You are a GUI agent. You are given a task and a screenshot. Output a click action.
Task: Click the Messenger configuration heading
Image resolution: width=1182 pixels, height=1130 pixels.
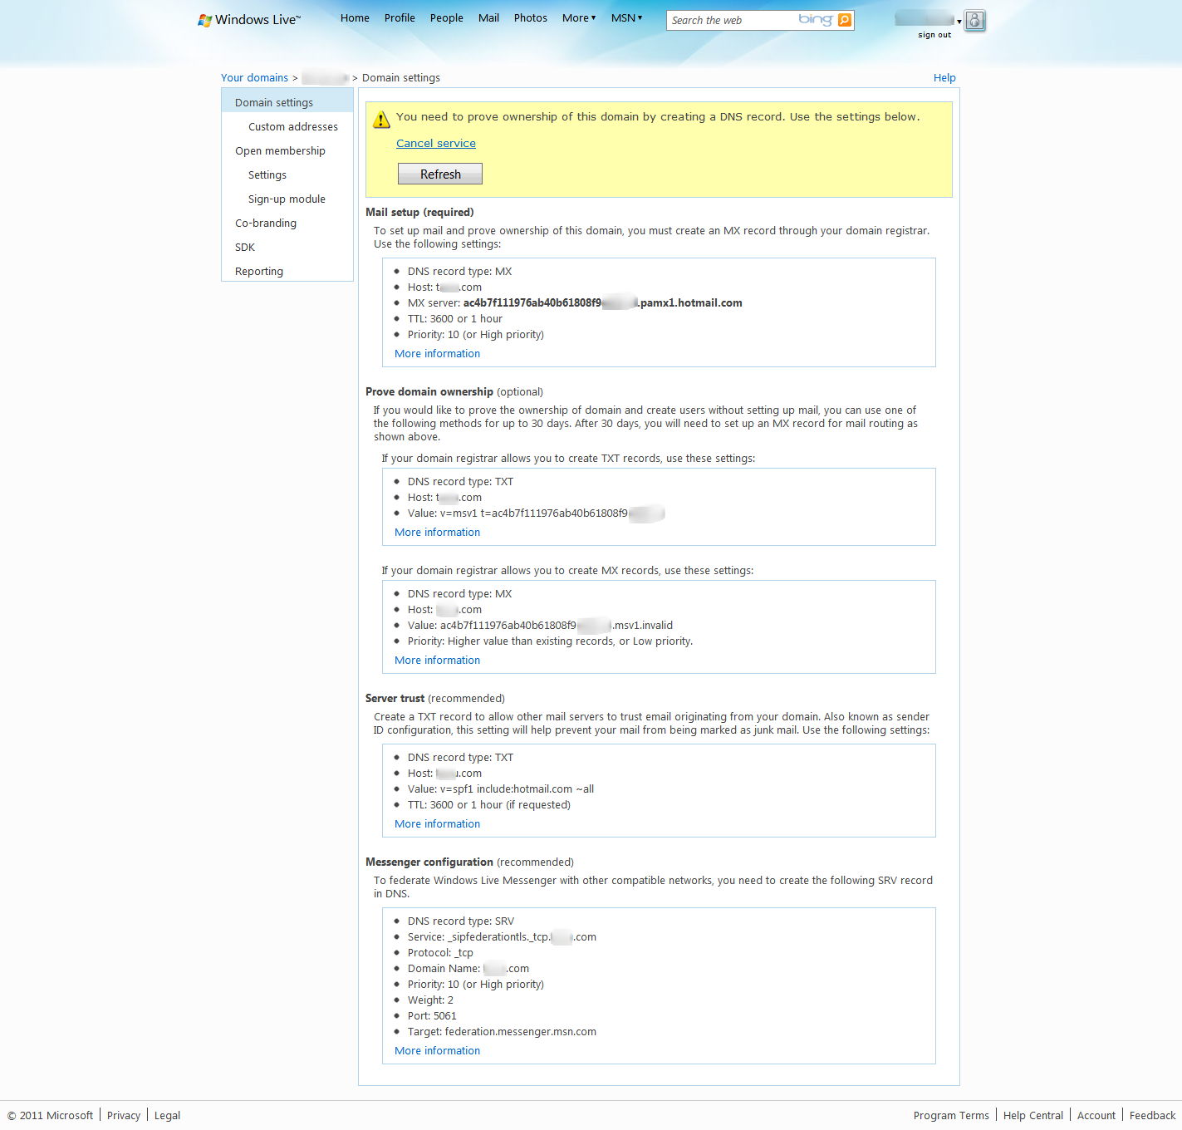(429, 862)
